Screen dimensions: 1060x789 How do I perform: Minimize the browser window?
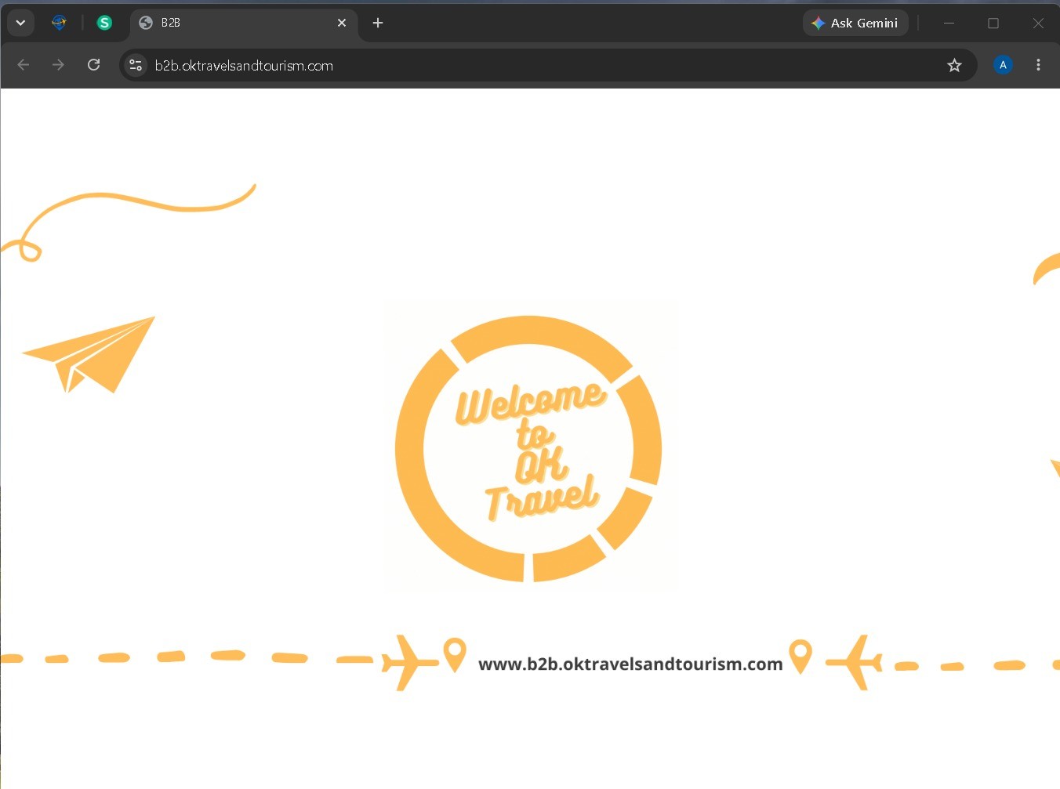coord(949,23)
